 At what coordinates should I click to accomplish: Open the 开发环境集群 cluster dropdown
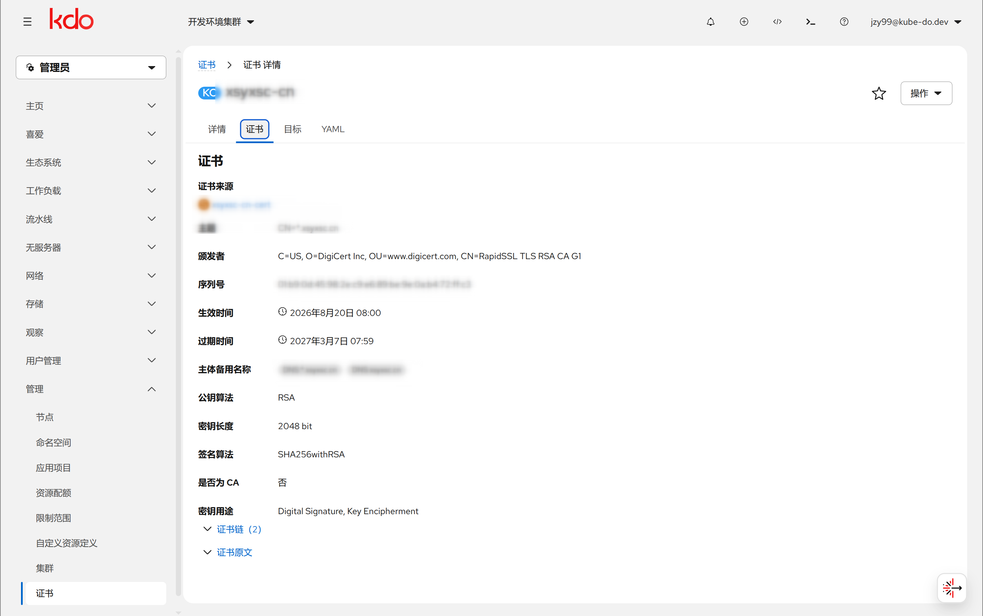click(x=221, y=22)
